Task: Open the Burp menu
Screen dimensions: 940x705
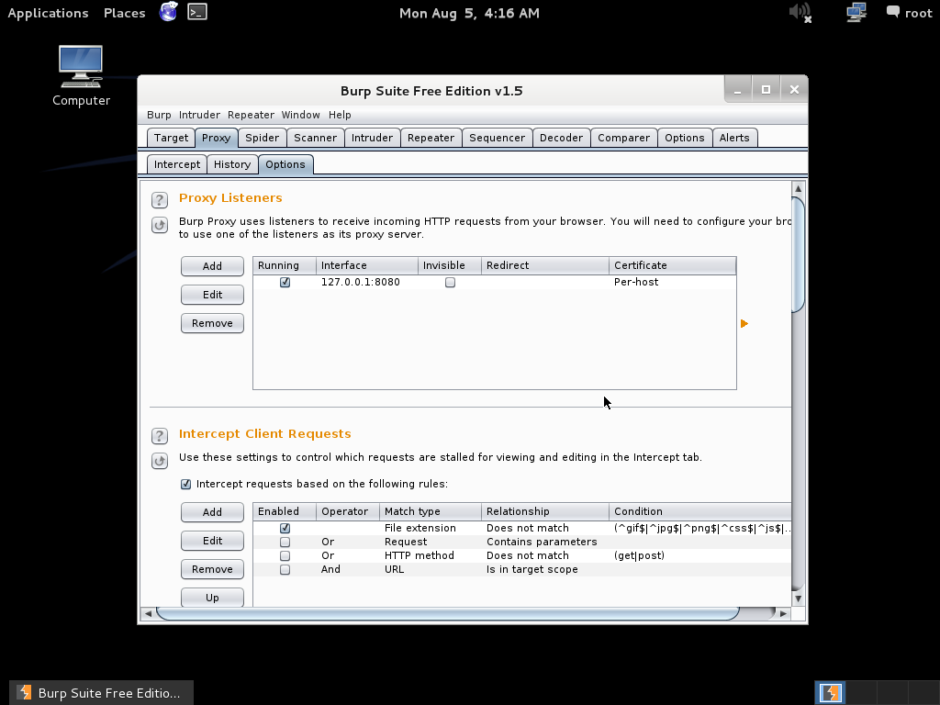Action: pyautogui.click(x=159, y=115)
